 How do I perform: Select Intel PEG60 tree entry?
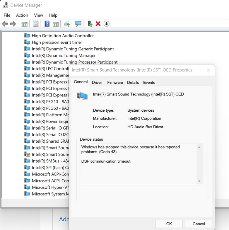(50, 108)
